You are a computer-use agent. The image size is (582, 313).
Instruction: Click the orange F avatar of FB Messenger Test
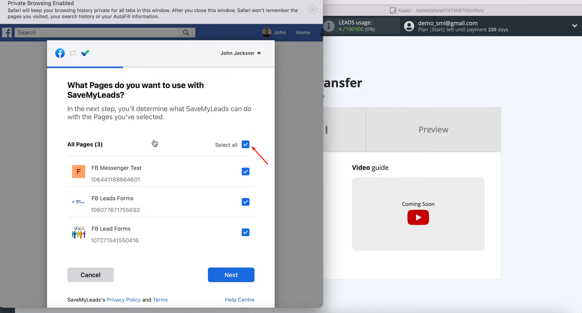78,171
